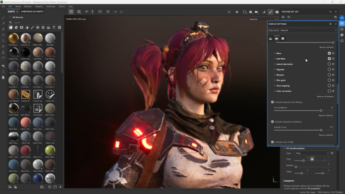Show Brushes category in Assets panel

[x=32, y=27]
